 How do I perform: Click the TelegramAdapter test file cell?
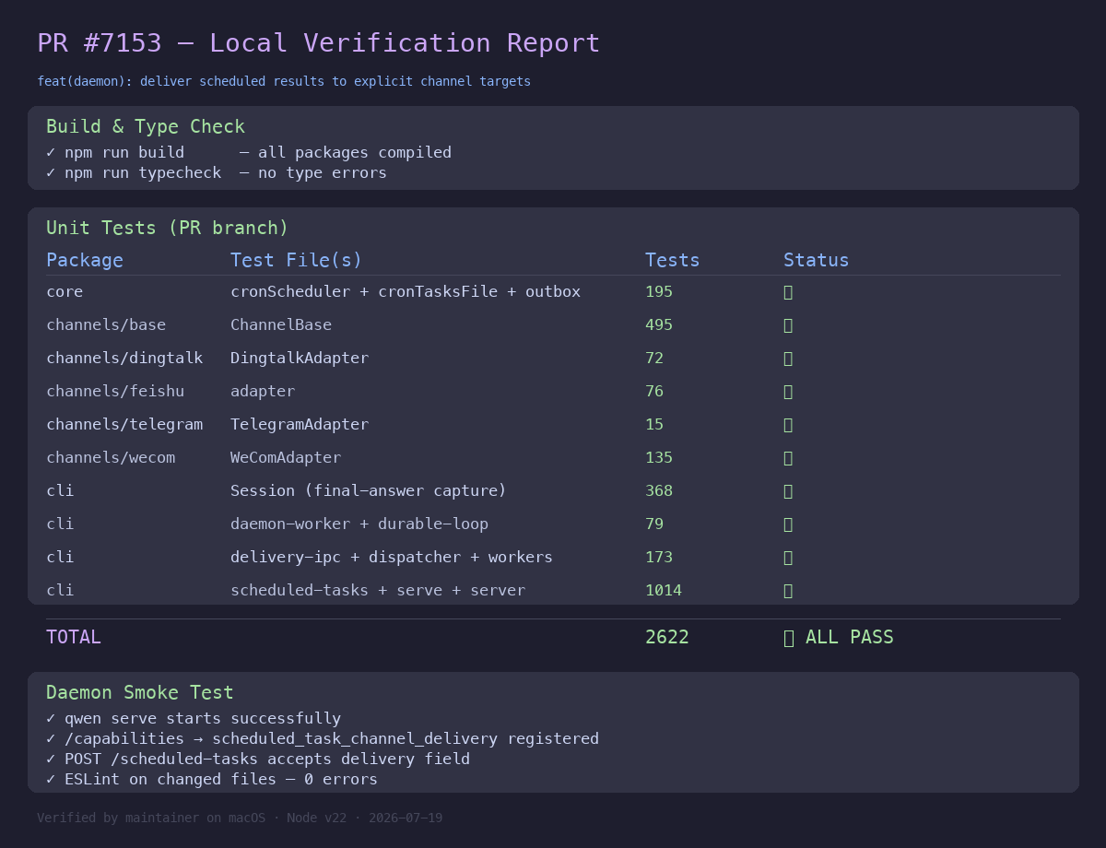coord(300,424)
